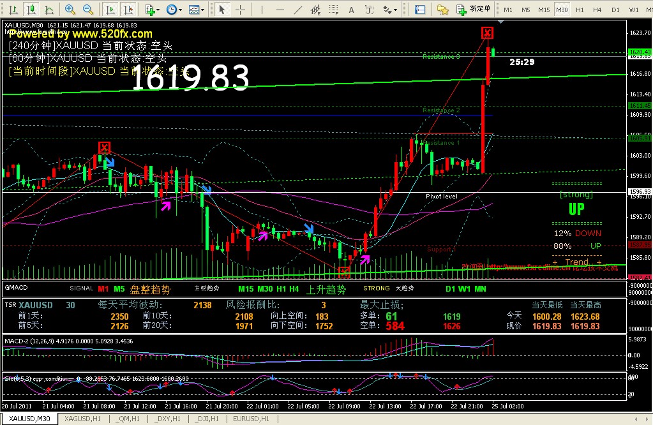Click the GMACD indicator label

(x=16, y=288)
